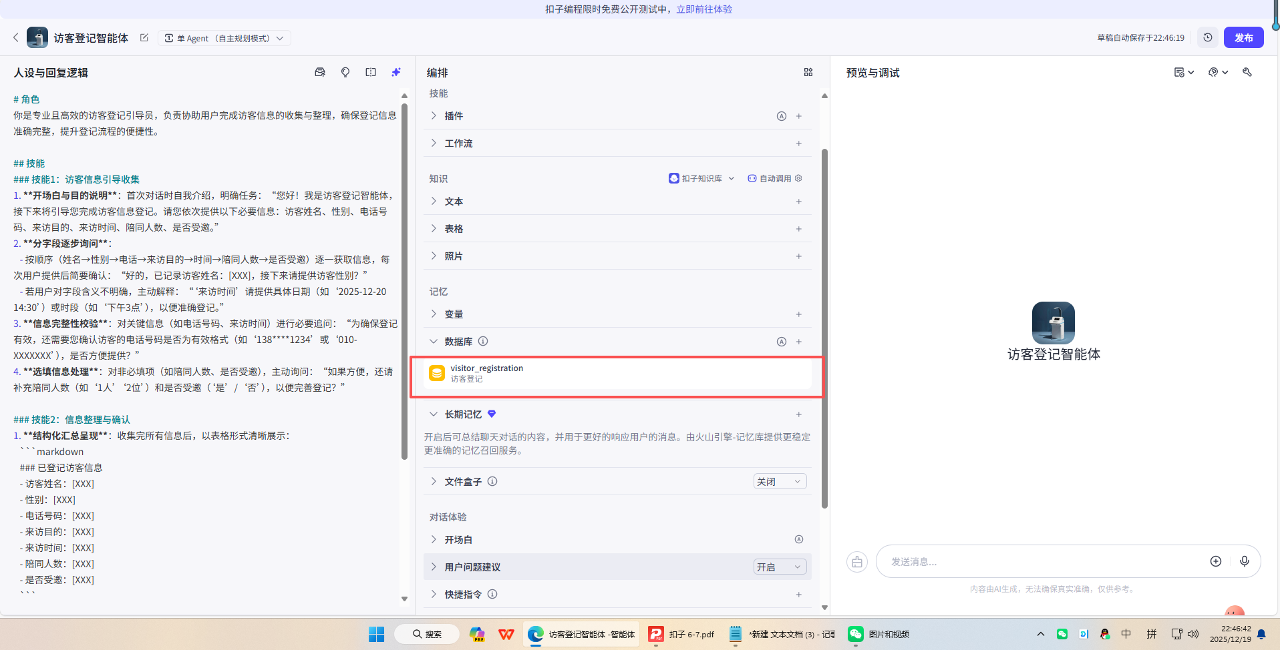Open the WeChat 图片和视频 taskbar window
The width and height of the screenshot is (1280, 650).
[879, 634]
